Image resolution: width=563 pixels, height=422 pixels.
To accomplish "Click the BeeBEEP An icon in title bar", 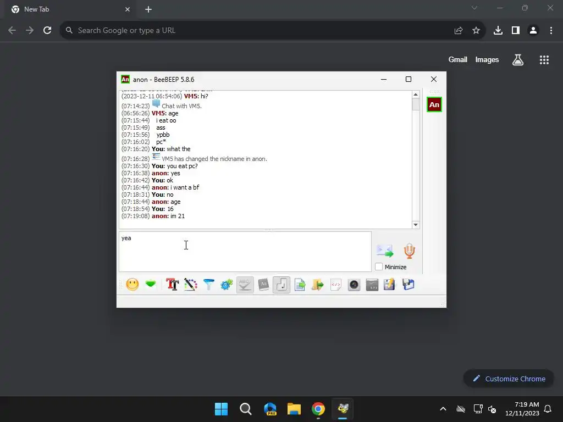I will pos(125,79).
